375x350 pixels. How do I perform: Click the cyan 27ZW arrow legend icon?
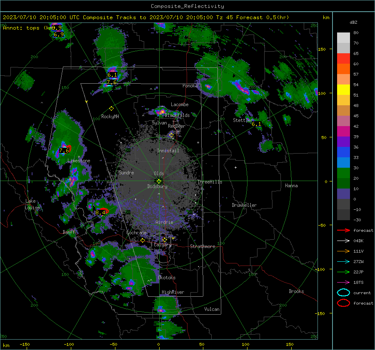(343, 262)
